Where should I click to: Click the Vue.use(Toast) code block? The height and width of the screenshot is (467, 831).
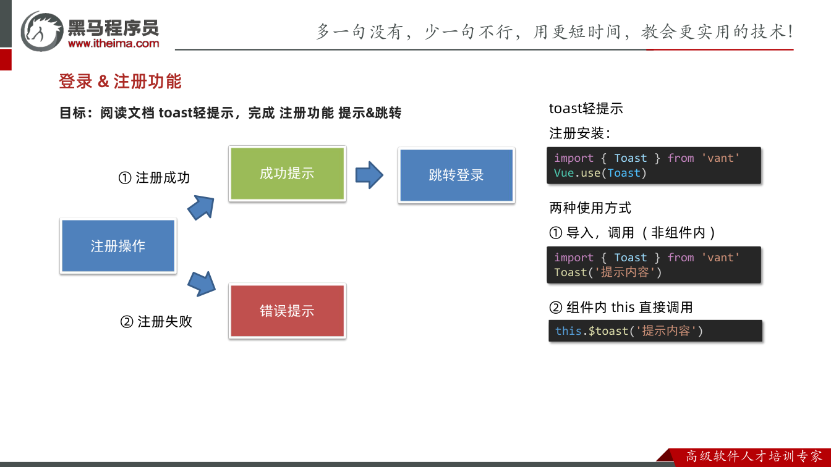click(654, 166)
